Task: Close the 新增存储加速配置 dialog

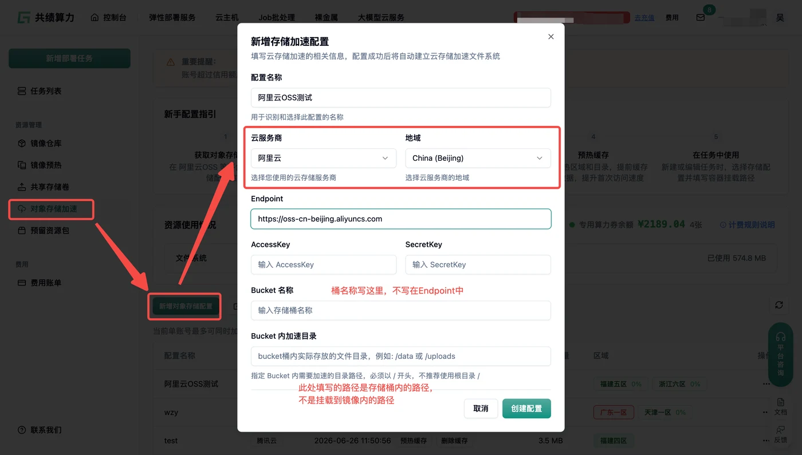Action: click(551, 37)
